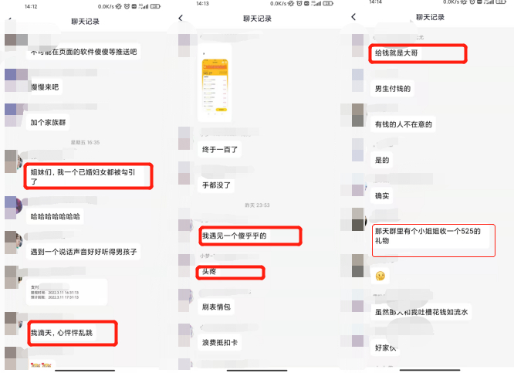The height and width of the screenshot is (373, 514).
Task: Select the message 哈哈哈哈哈哈哈
Action: point(55,216)
